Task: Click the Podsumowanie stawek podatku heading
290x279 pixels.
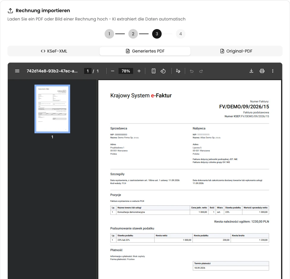Action: (132, 228)
